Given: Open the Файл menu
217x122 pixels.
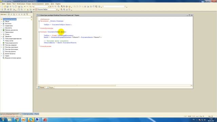Looking at the screenshot, I should click(3, 4).
